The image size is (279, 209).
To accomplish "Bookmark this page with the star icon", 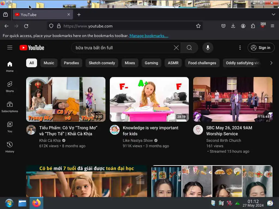I will (x=198, y=26).
